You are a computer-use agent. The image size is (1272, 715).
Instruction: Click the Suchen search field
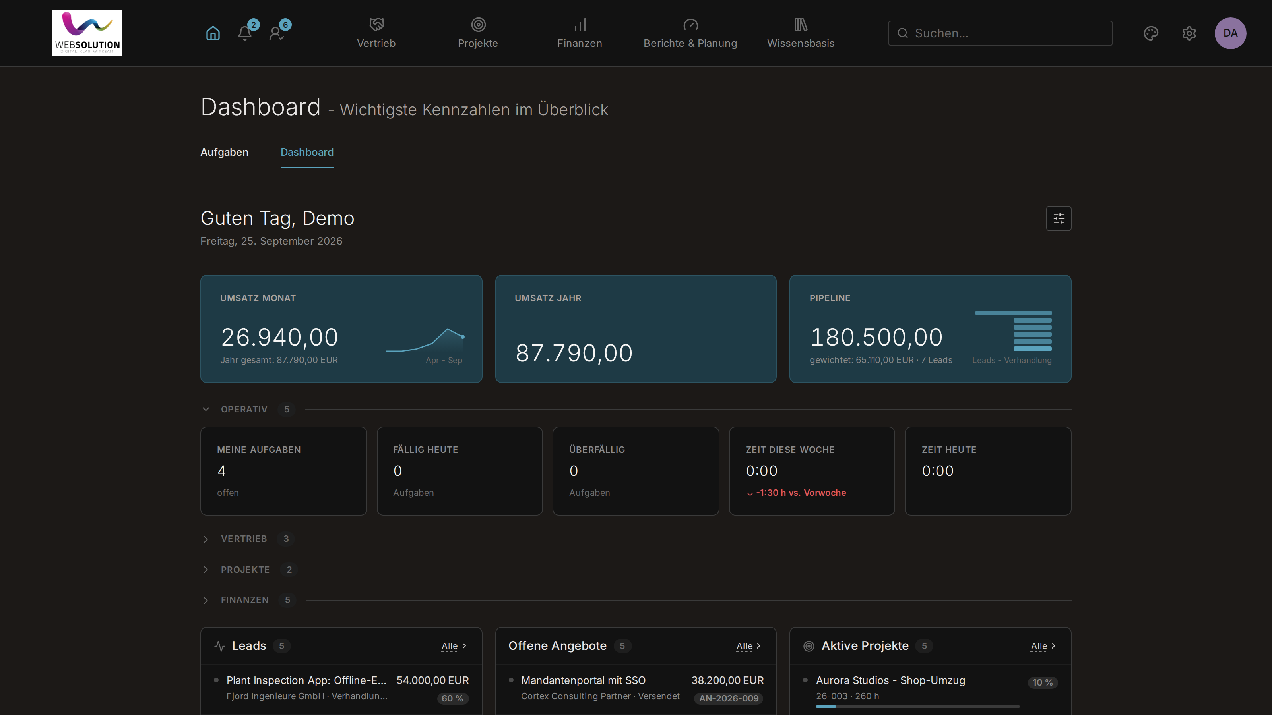[1000, 33]
